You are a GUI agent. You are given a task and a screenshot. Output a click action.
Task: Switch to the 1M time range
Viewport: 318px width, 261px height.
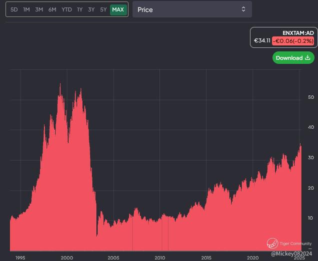[x=26, y=9]
